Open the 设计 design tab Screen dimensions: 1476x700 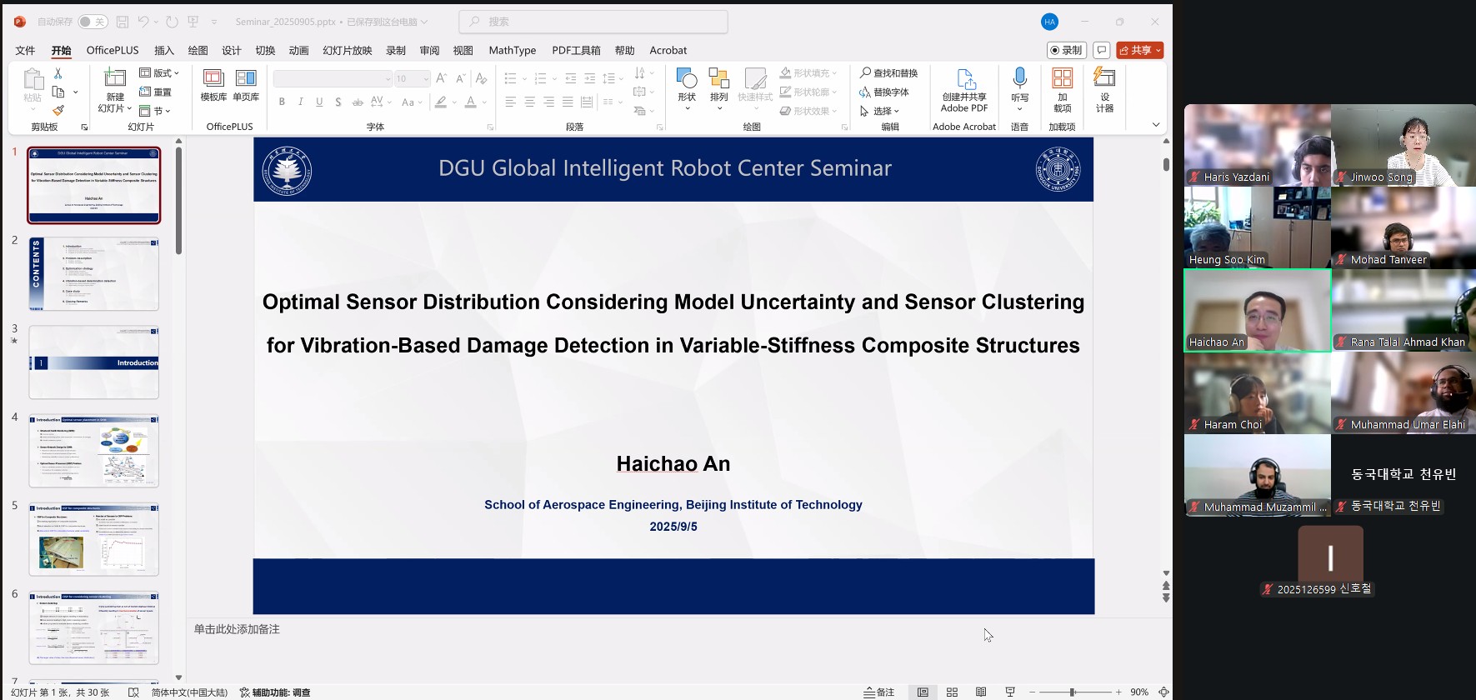click(231, 50)
